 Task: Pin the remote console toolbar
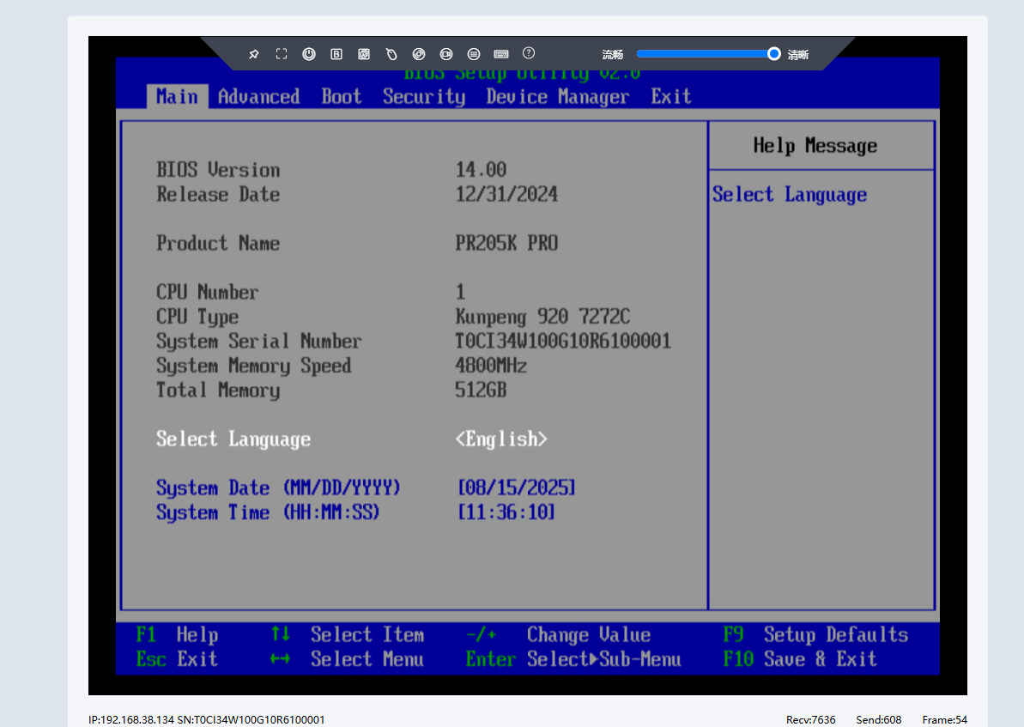(x=254, y=53)
